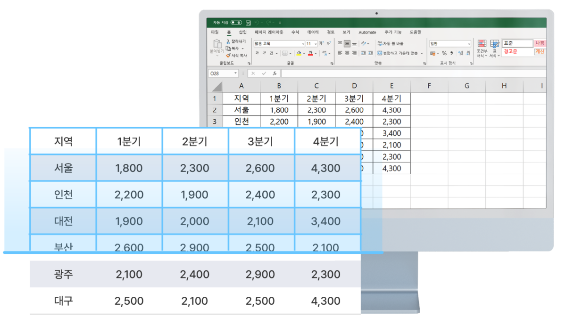This screenshot has height=325, width=566.
Task: Click the decrease indent icon
Action: (x=363, y=53)
